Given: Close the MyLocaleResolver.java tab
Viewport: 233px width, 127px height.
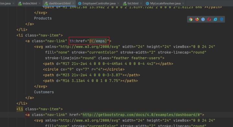Looking at the screenshot, I should (183, 3).
